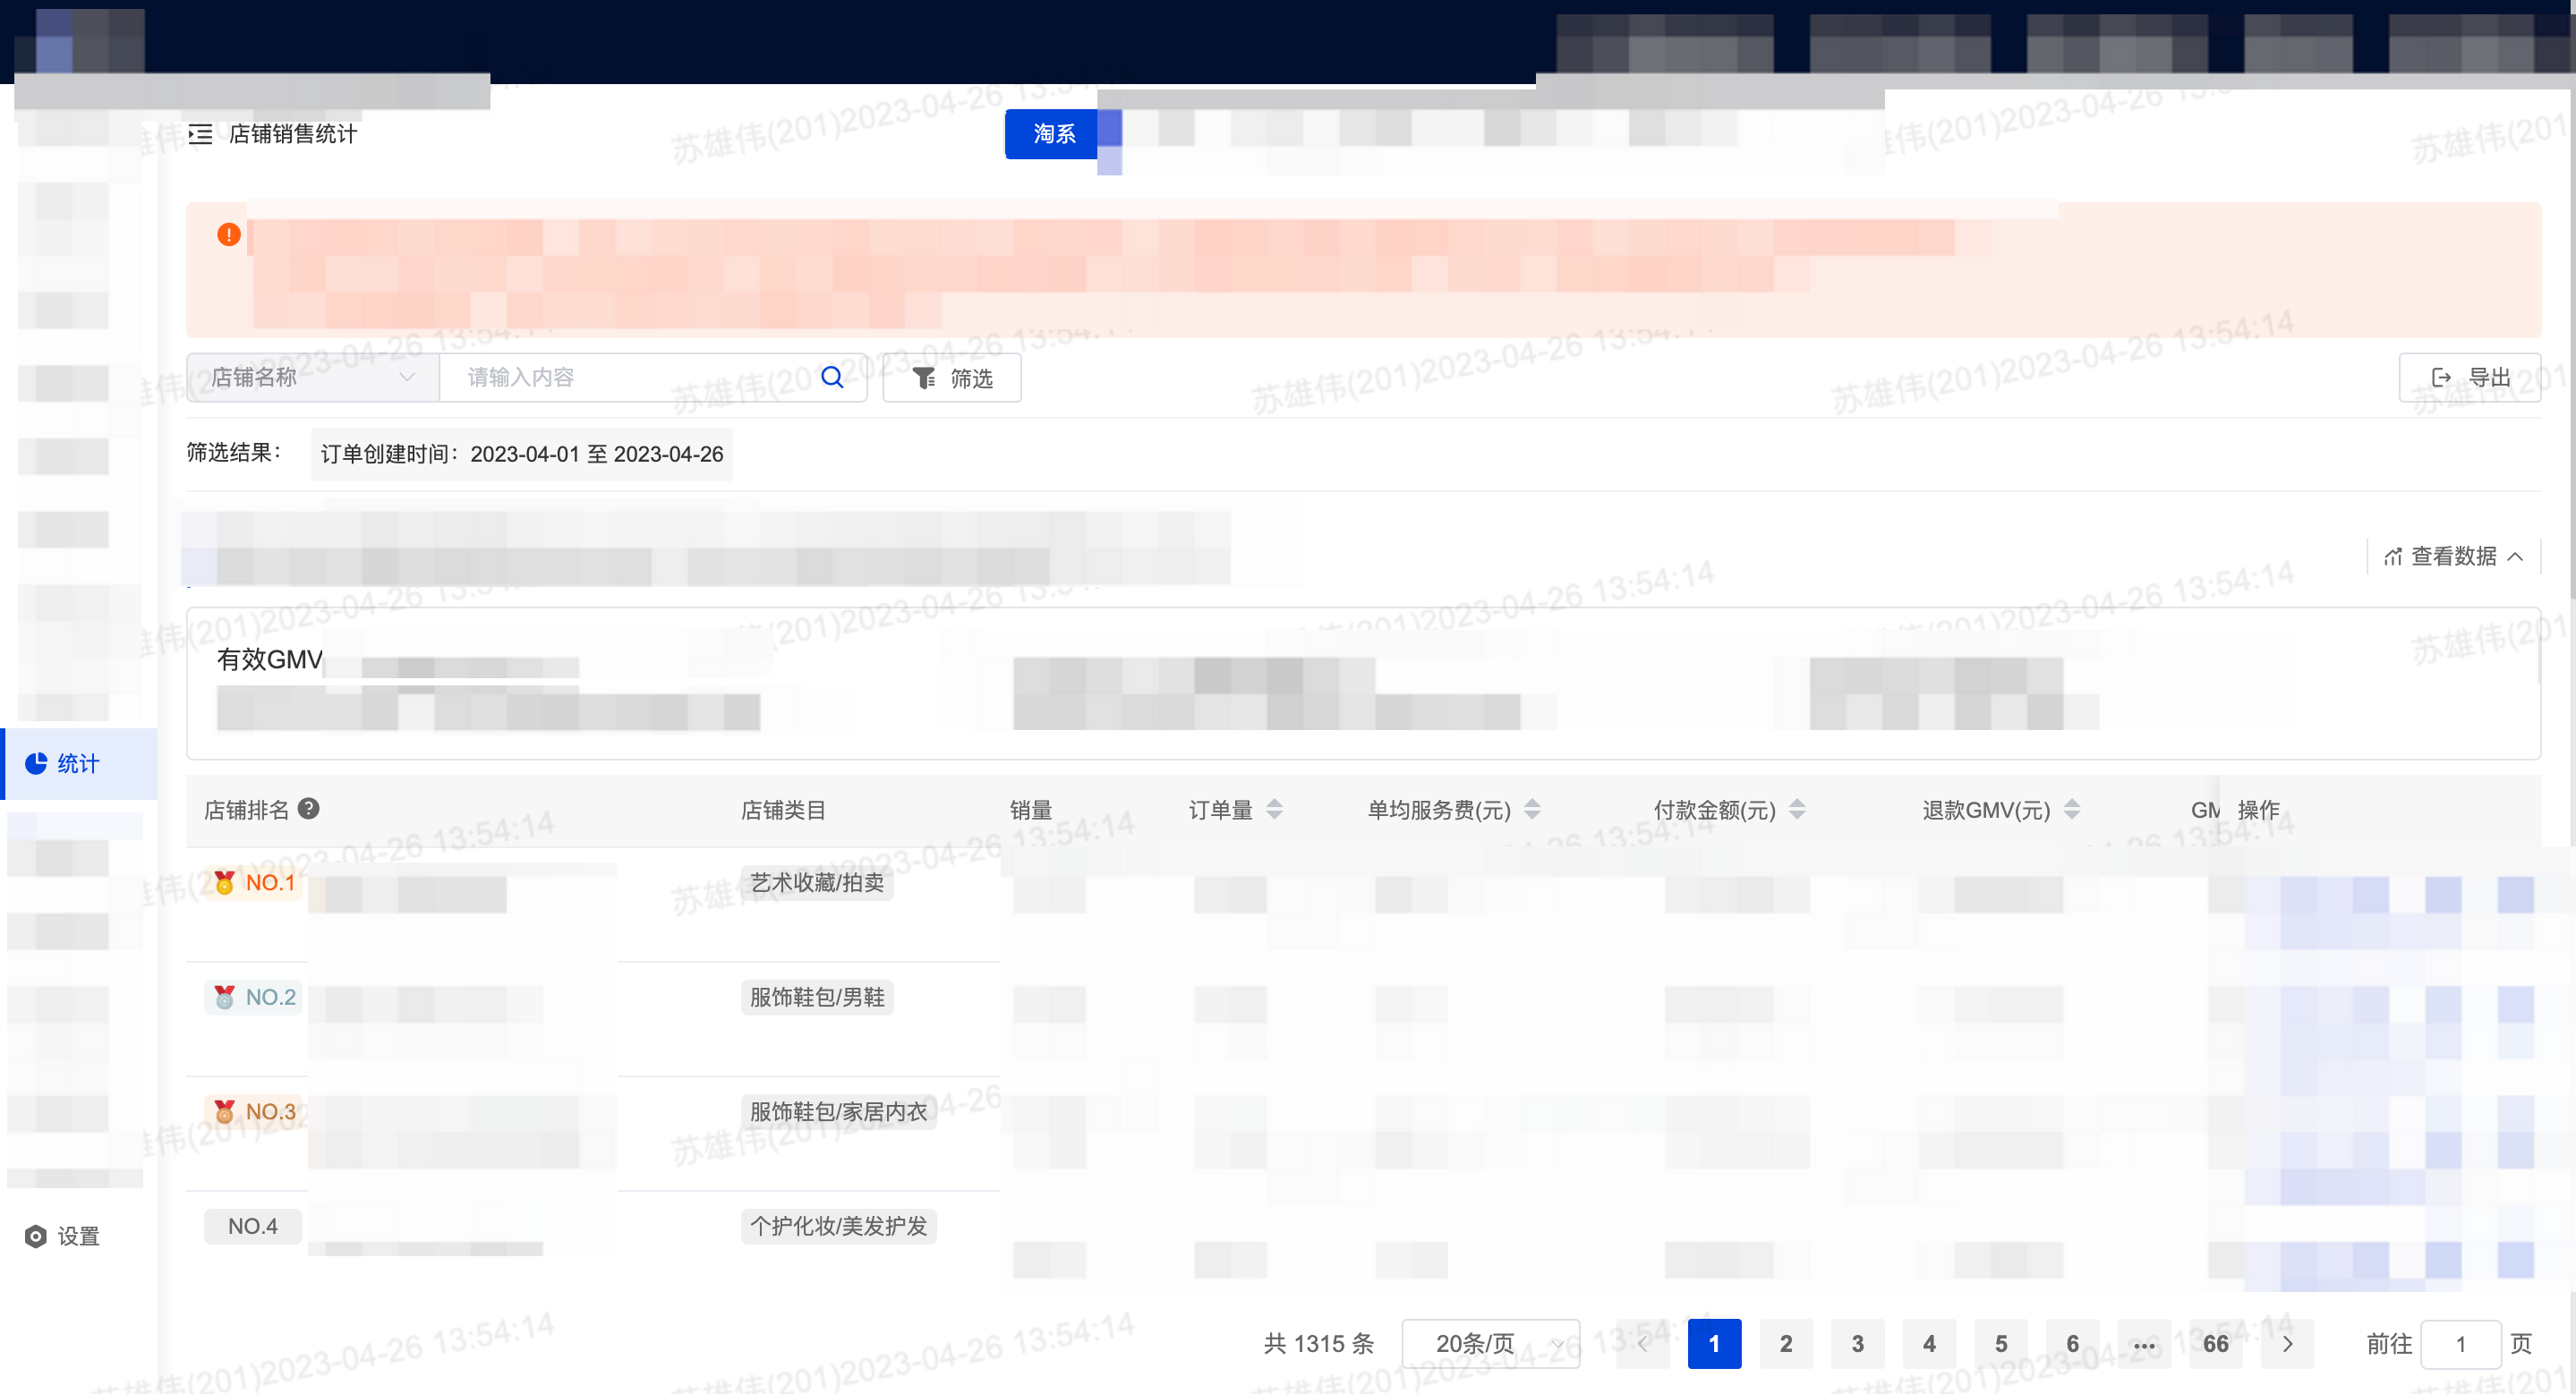
Task: Open the 20条/页 page size dropdown
Action: [1491, 1344]
